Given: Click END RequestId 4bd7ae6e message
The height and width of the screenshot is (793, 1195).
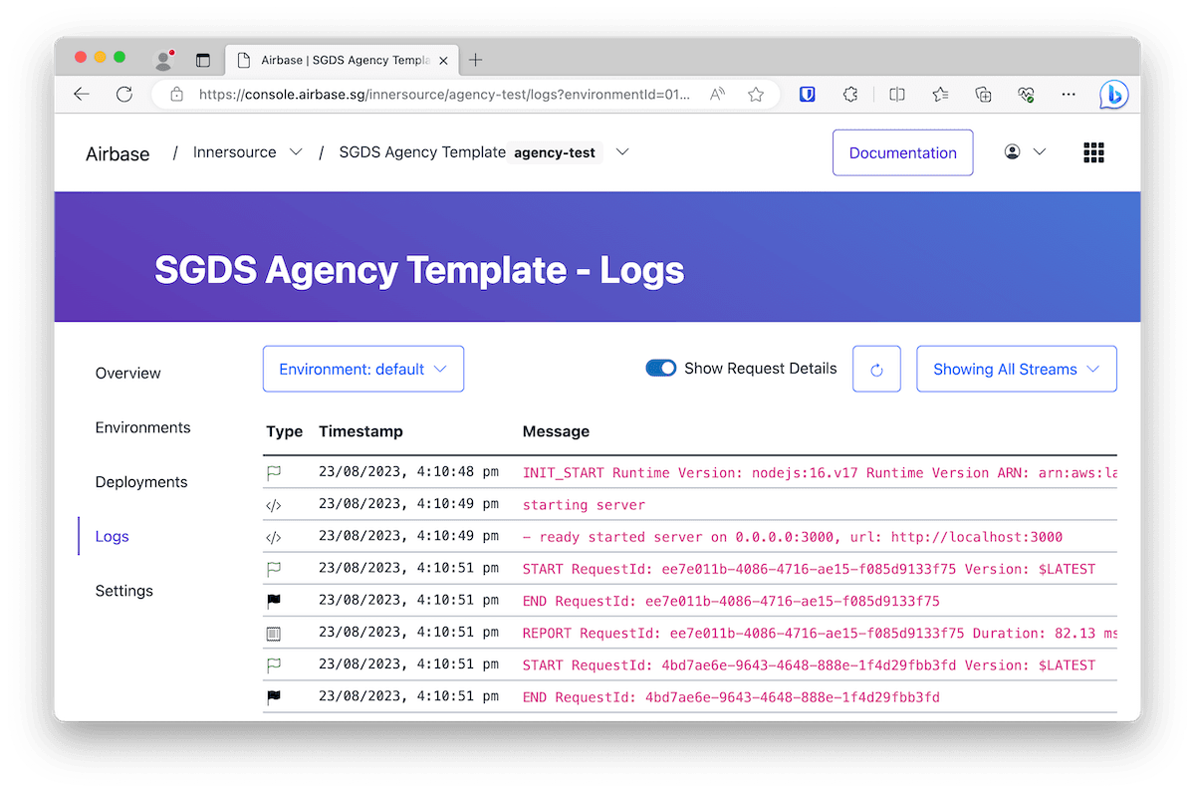Looking at the screenshot, I should pos(731,697).
